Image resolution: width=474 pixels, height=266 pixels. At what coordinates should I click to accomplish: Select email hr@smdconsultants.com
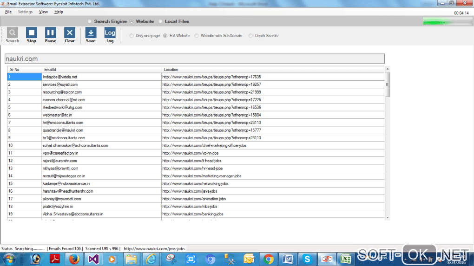point(63,123)
